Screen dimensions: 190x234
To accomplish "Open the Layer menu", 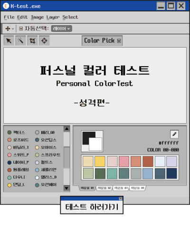I will 53,17.
